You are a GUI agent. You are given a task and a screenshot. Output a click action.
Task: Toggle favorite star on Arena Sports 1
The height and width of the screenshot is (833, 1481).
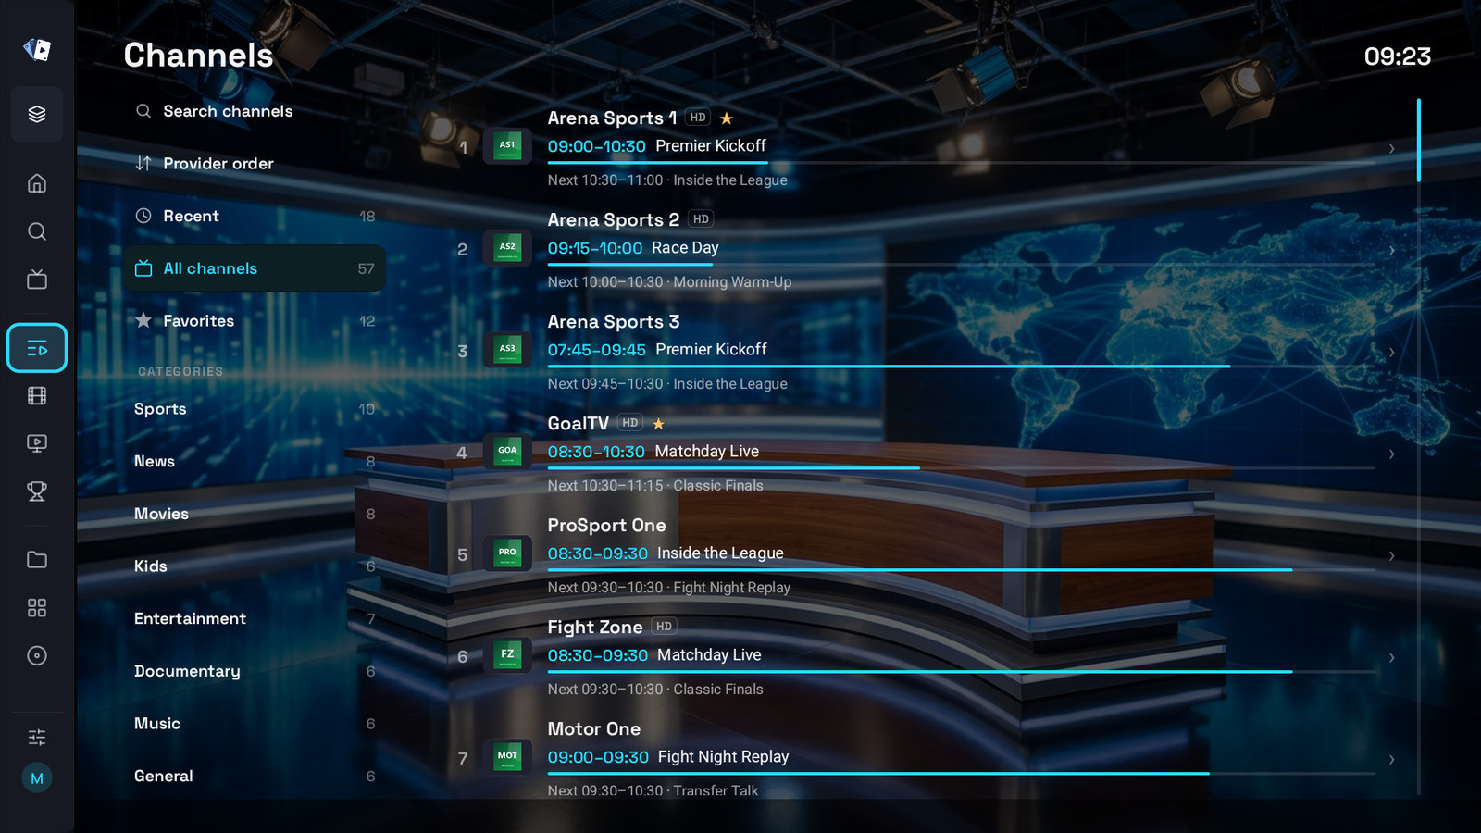pyautogui.click(x=727, y=118)
